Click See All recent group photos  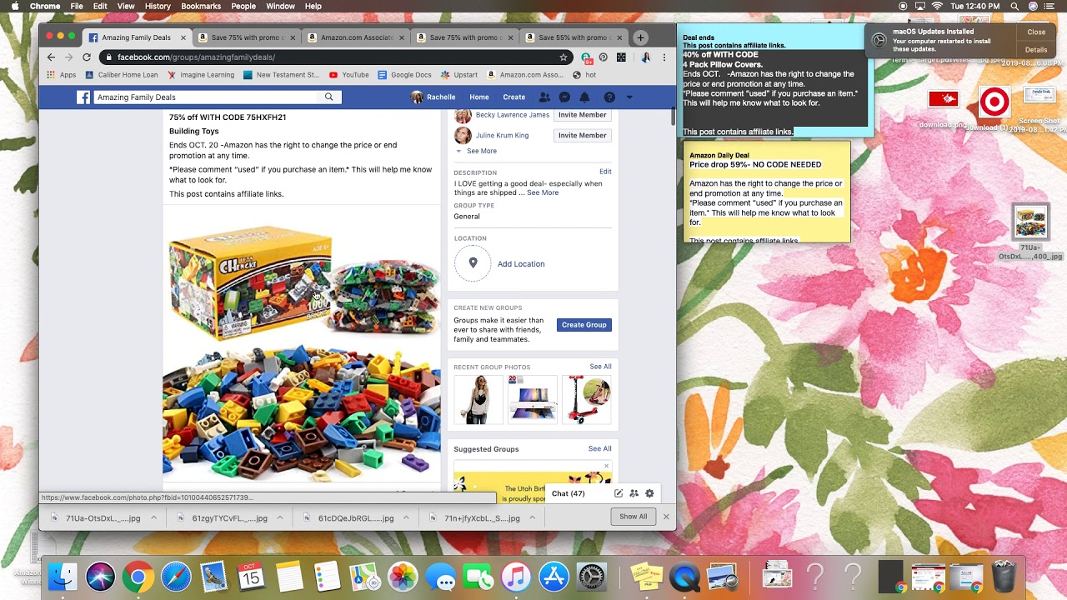coord(600,367)
